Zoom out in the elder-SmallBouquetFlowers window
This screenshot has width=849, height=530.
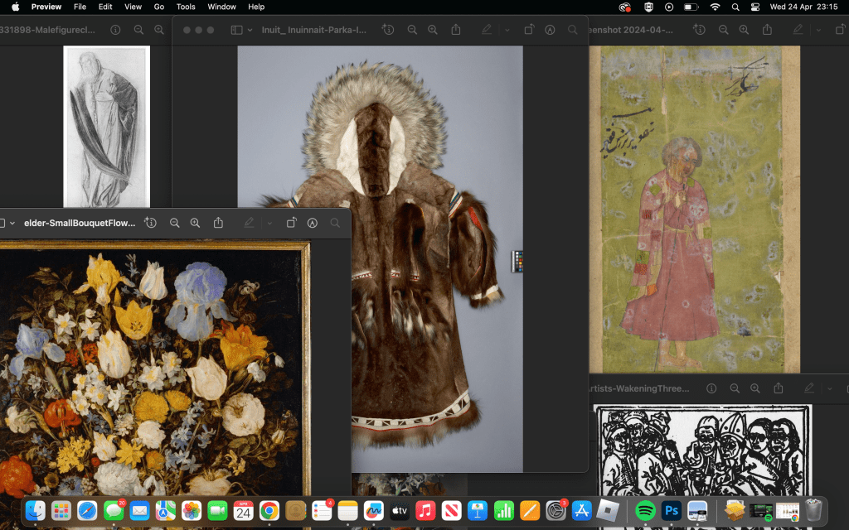[175, 223]
